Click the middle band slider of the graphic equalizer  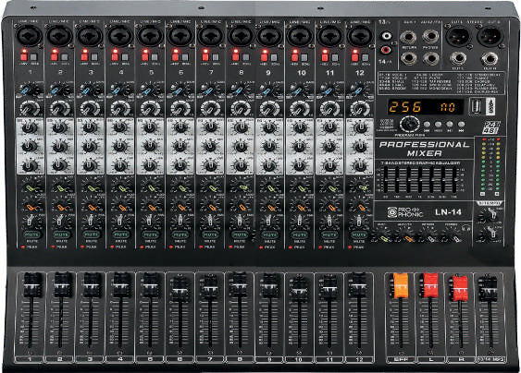pos(420,179)
